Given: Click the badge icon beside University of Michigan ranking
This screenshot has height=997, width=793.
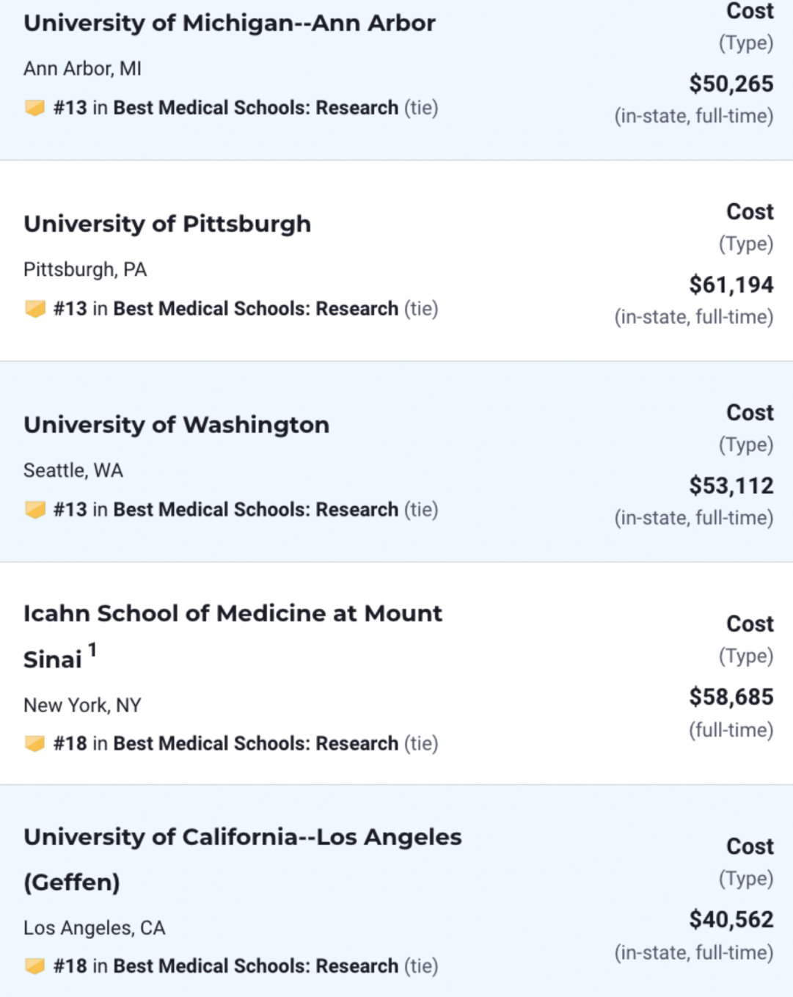Looking at the screenshot, I should click(34, 108).
